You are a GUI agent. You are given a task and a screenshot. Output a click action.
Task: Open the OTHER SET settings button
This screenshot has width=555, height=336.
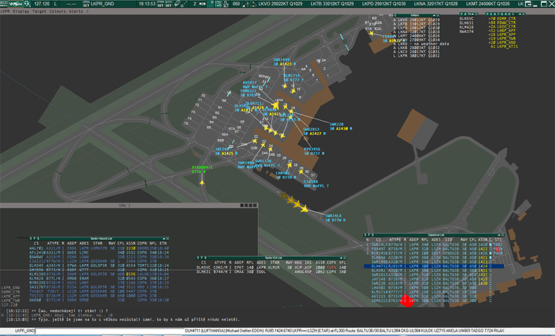click(x=160, y=3)
